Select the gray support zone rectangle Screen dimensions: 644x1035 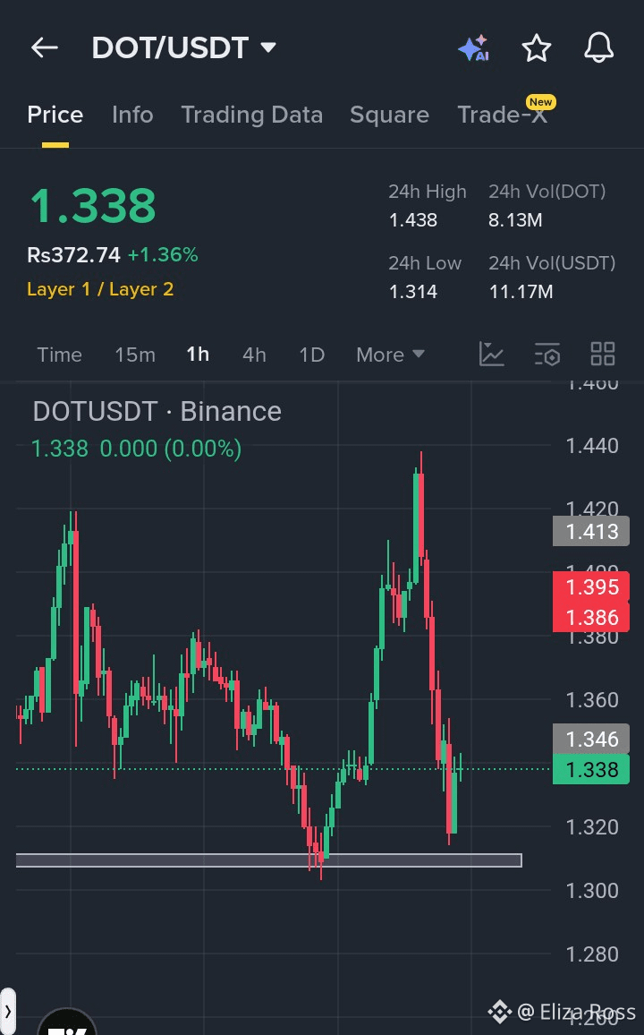click(x=269, y=860)
